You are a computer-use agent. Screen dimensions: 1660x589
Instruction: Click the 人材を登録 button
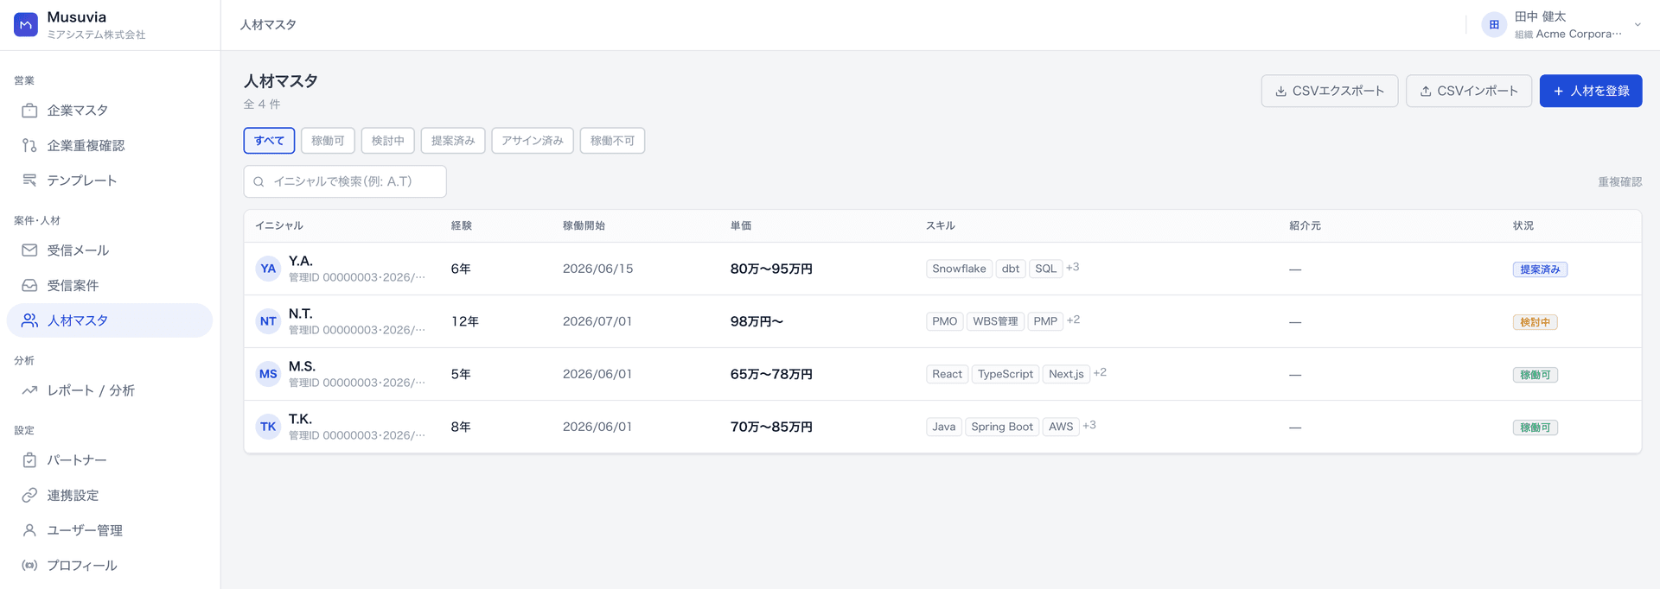(x=1591, y=91)
